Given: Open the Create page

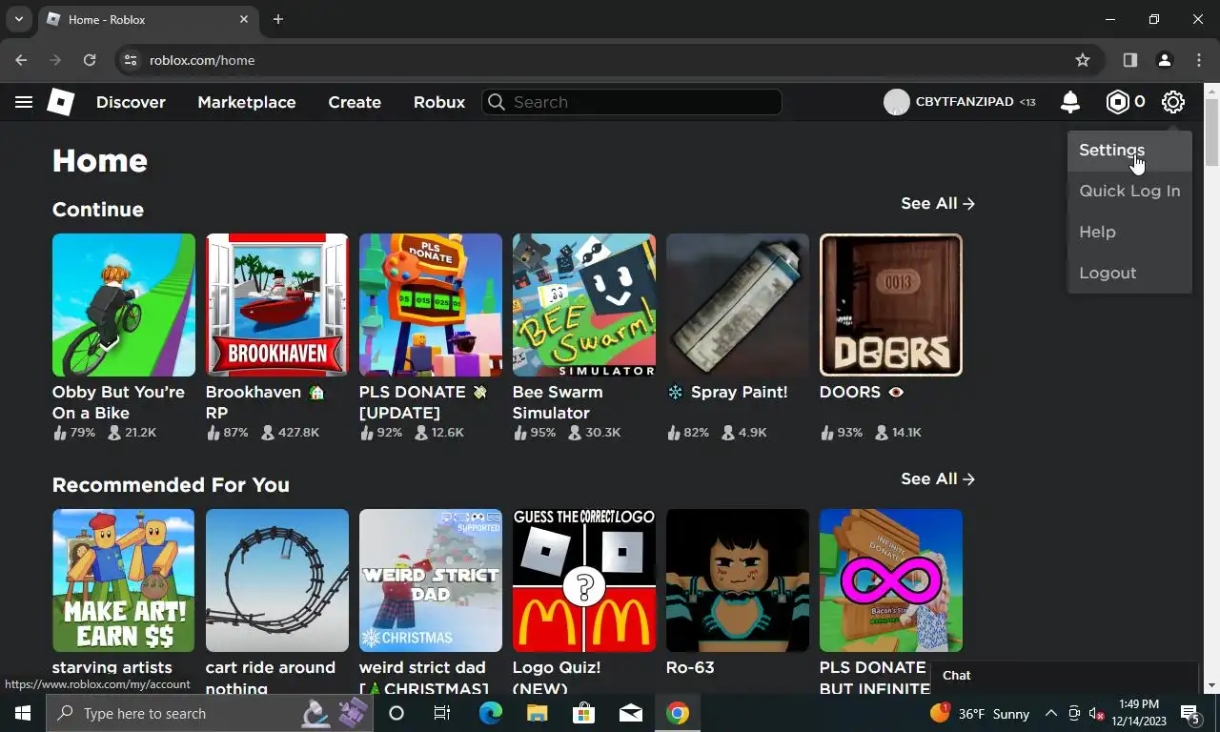Looking at the screenshot, I should tap(355, 102).
